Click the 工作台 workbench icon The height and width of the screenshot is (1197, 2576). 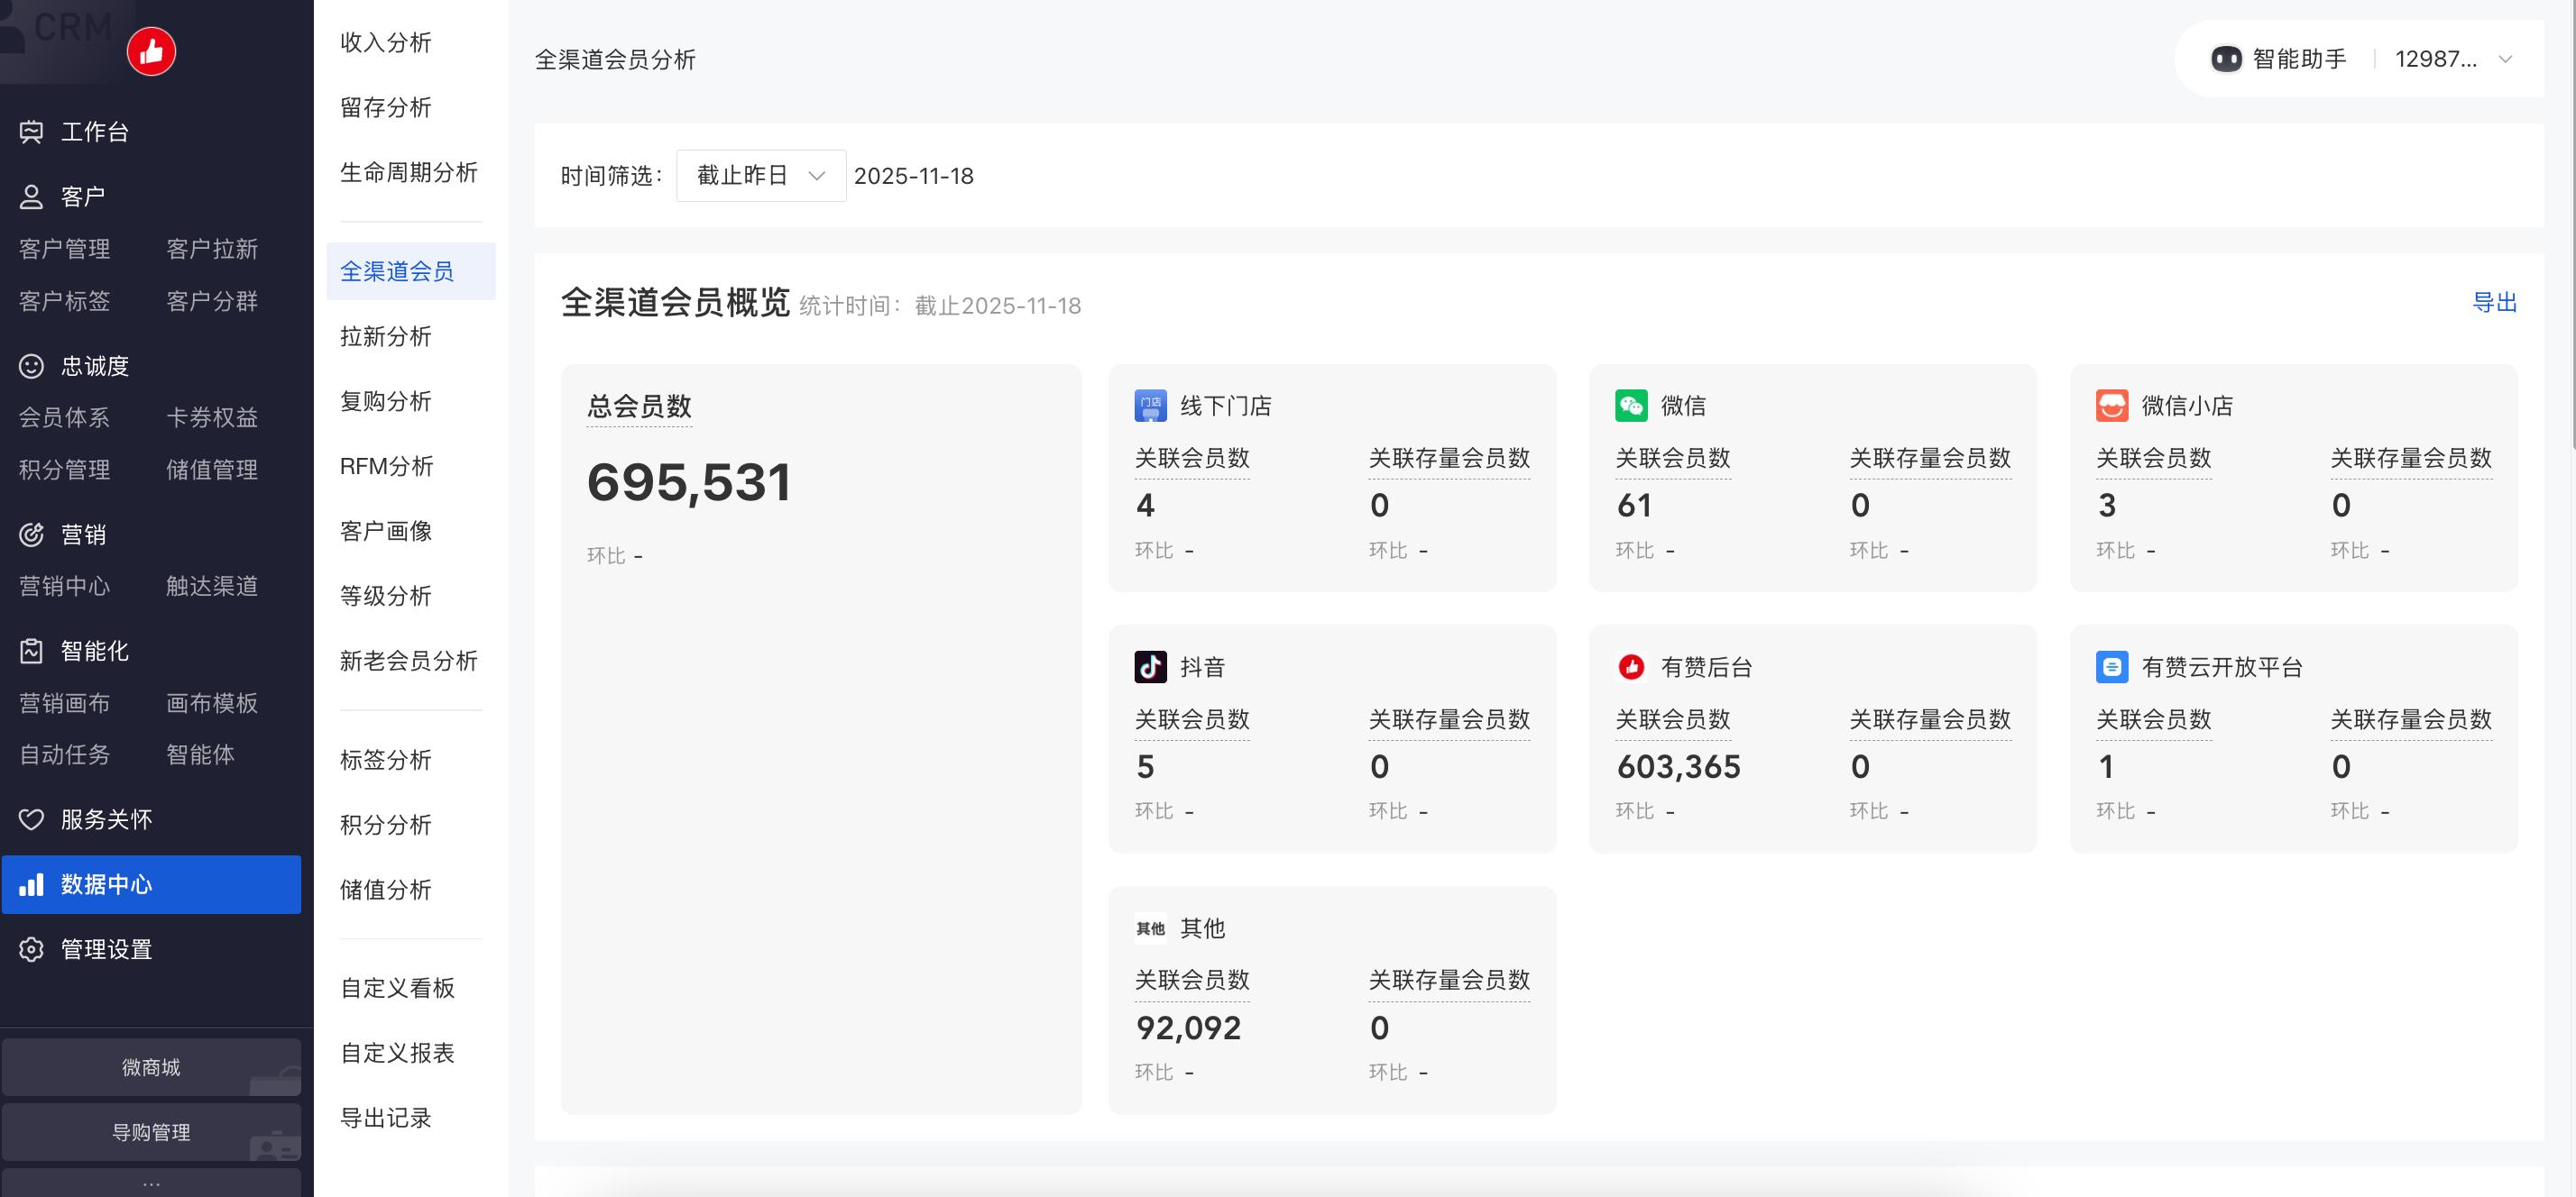(31, 131)
